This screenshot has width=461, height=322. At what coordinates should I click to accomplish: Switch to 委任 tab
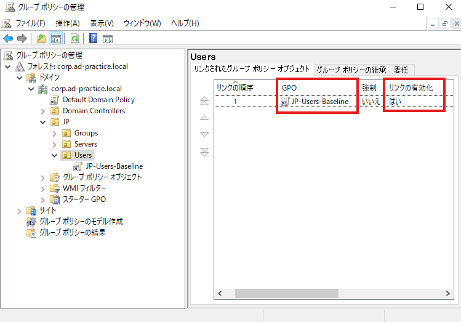(x=401, y=70)
